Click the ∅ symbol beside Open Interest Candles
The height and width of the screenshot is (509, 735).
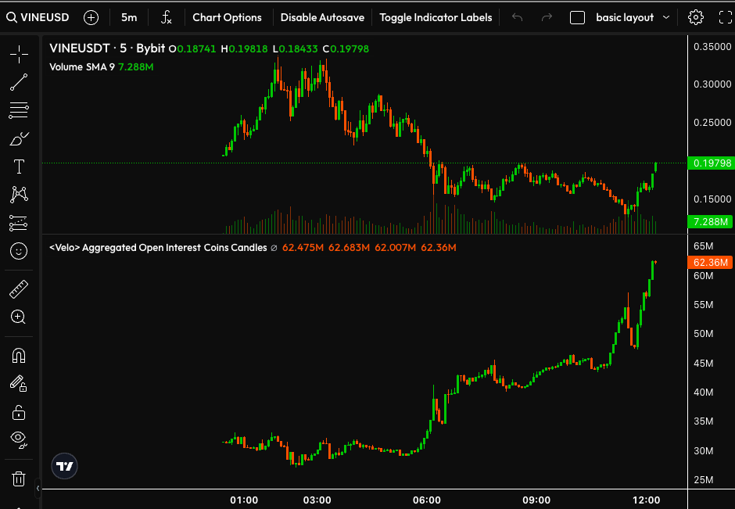[274, 248]
